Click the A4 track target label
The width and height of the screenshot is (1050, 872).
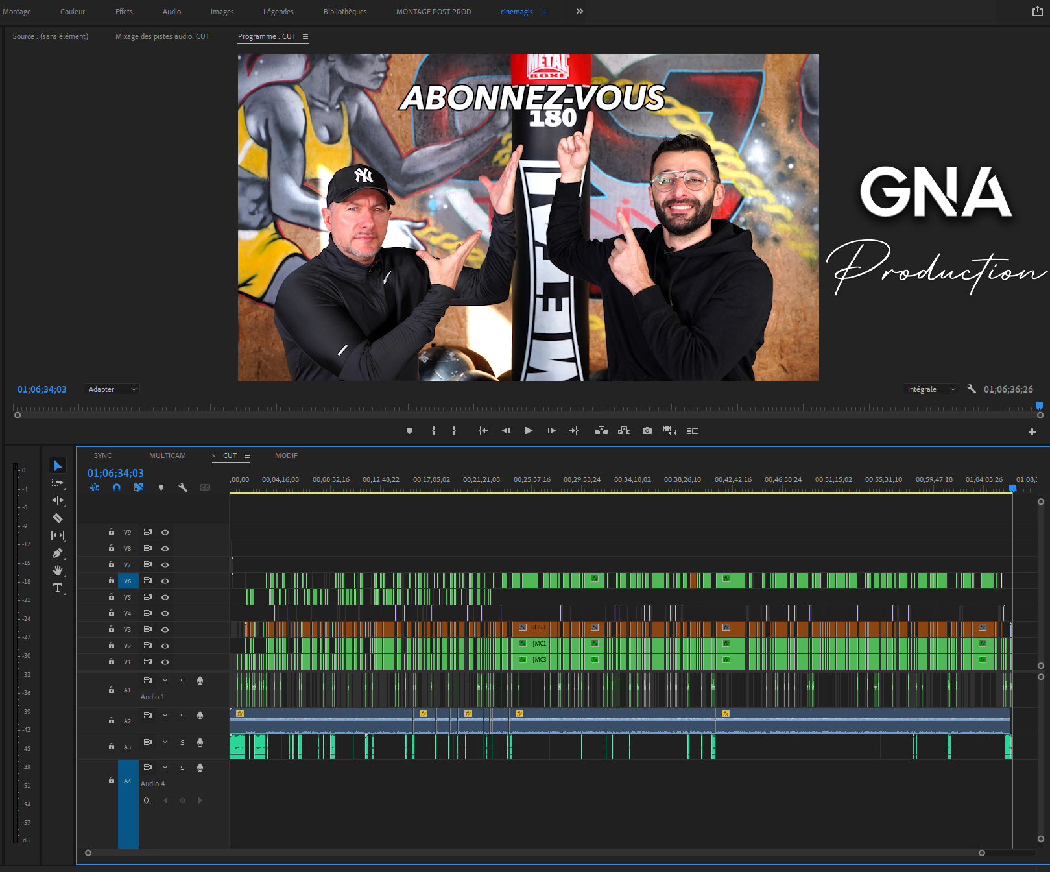[128, 781]
